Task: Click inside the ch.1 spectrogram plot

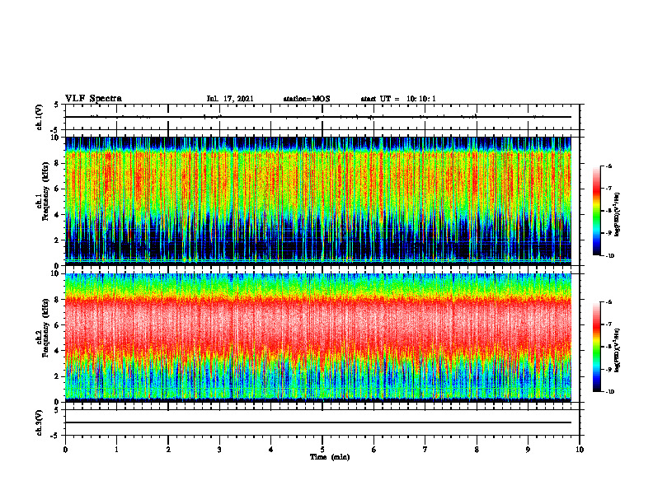Action: (x=318, y=201)
